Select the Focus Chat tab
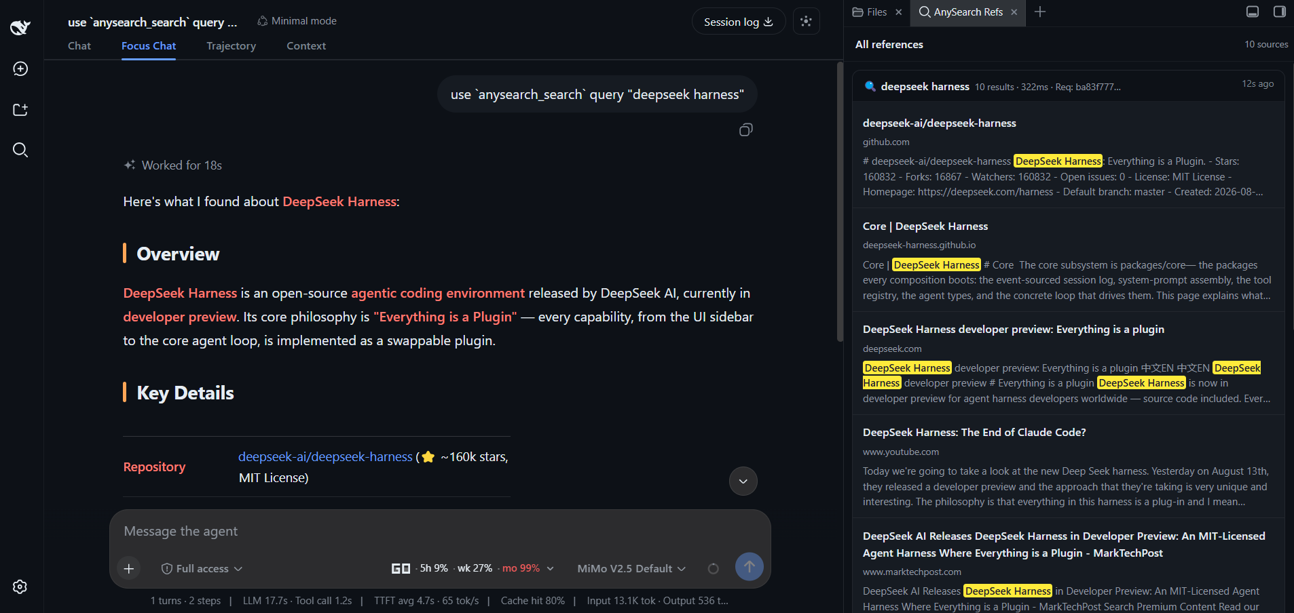 click(x=149, y=45)
